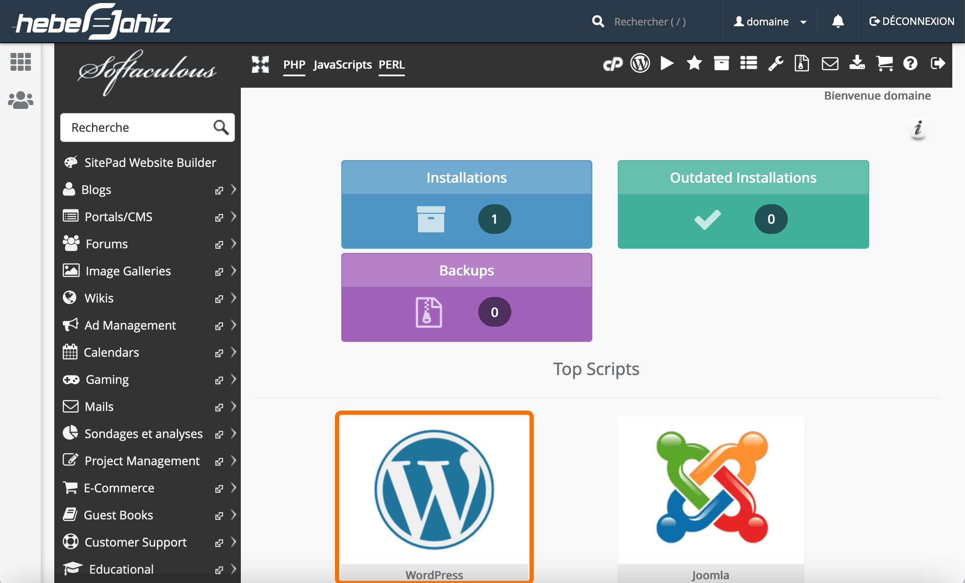Viewport: 965px width, 583px height.
Task: Click the Softaculous logout arrow icon
Action: tap(938, 64)
